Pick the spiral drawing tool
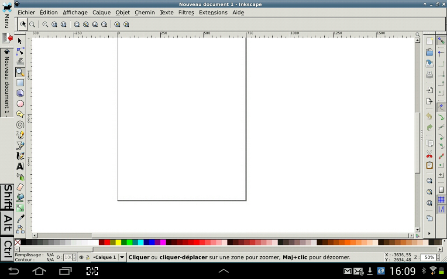The image size is (447, 279). point(20,124)
